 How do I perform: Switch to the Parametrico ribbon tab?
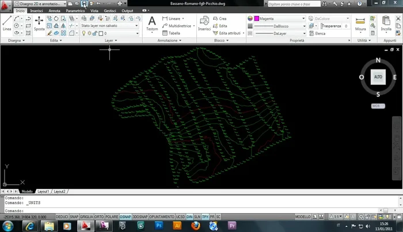pyautogui.click(x=75, y=11)
